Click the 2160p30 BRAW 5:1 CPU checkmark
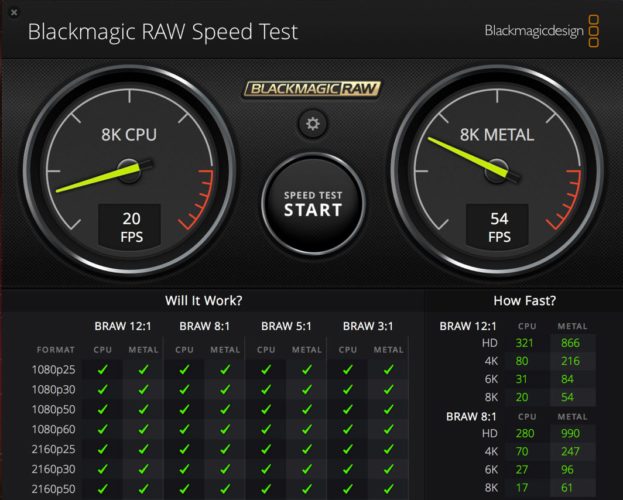This screenshot has width=623, height=500. coord(266,469)
